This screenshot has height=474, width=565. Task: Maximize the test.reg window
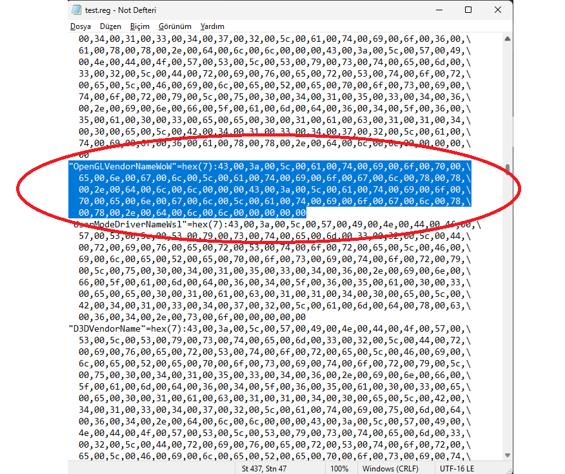pyautogui.click(x=468, y=10)
